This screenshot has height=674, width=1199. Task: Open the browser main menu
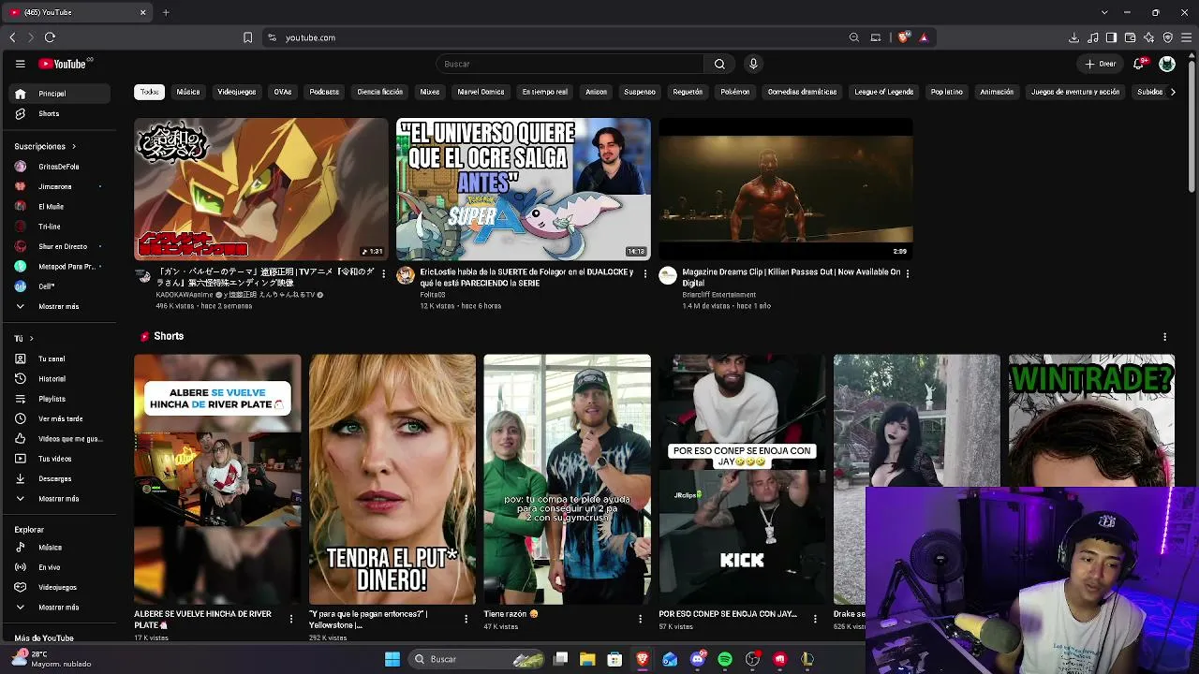click(1186, 37)
